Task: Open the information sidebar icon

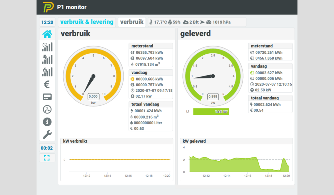Action: pos(47,122)
